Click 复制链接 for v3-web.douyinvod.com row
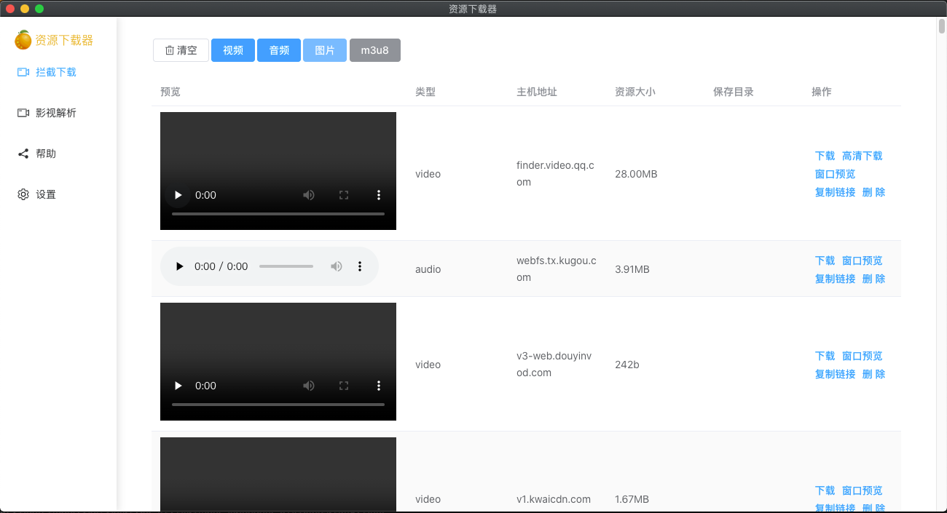The width and height of the screenshot is (947, 513). tap(836, 374)
